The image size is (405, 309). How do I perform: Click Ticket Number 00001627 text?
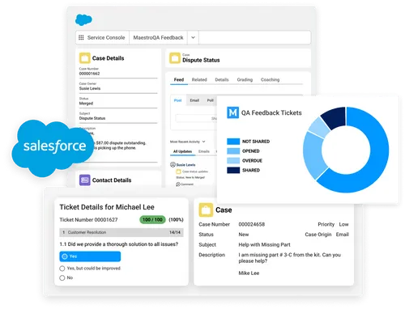pos(88,220)
